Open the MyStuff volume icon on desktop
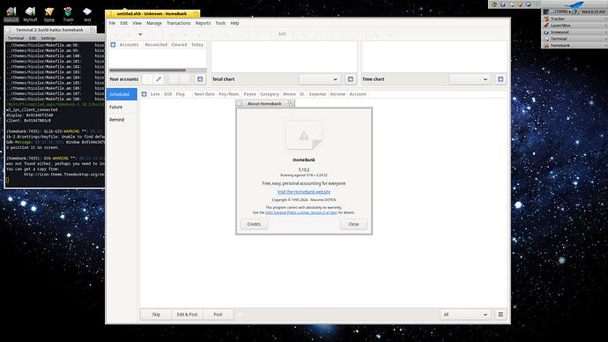This screenshot has height=342, width=608. point(30,12)
